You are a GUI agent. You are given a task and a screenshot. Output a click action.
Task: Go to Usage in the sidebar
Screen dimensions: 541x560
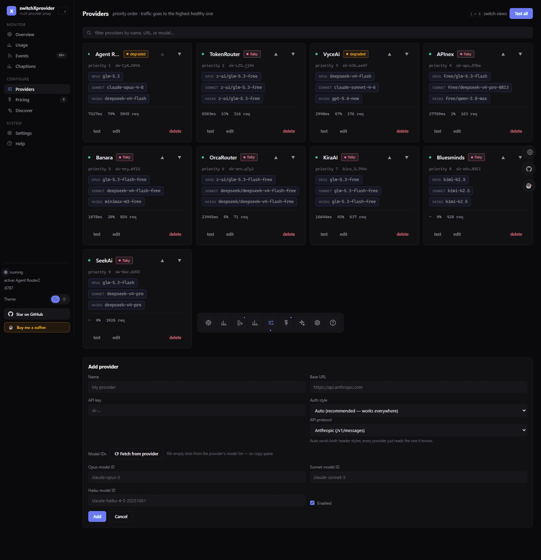(x=37, y=45)
